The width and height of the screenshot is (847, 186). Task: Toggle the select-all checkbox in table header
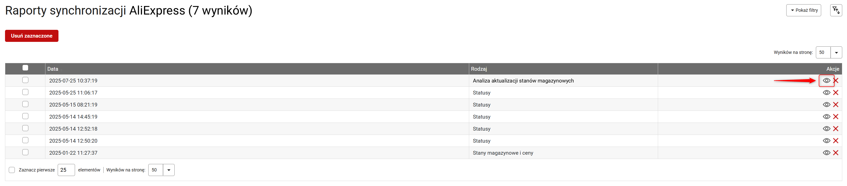[25, 68]
